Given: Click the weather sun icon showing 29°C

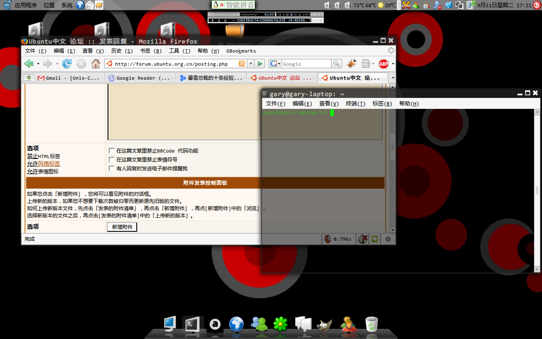Looking at the screenshot, I should pos(381,5).
